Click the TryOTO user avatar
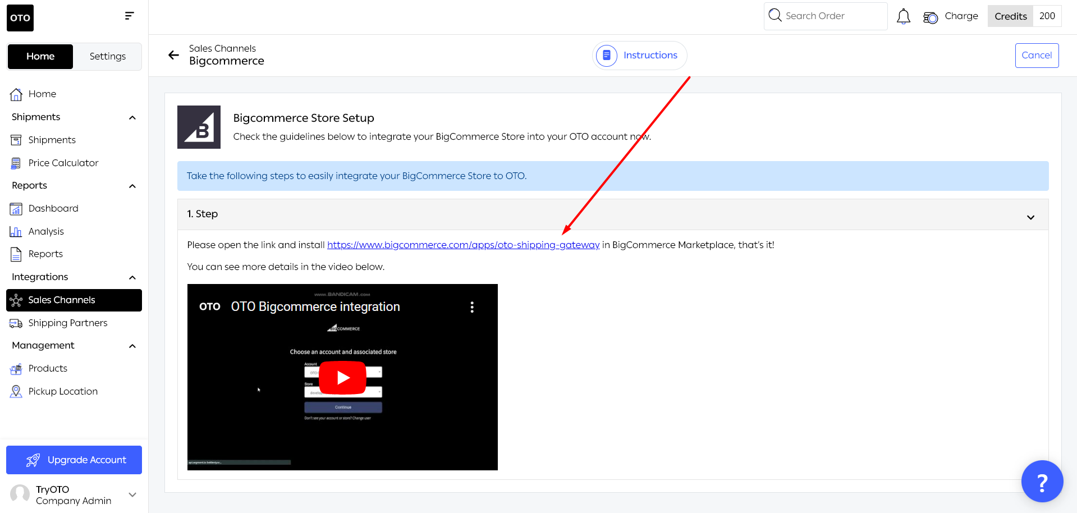The height and width of the screenshot is (513, 1077). coord(20,494)
